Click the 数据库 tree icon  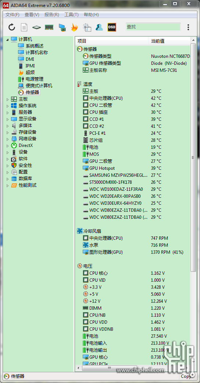(x=14, y=179)
